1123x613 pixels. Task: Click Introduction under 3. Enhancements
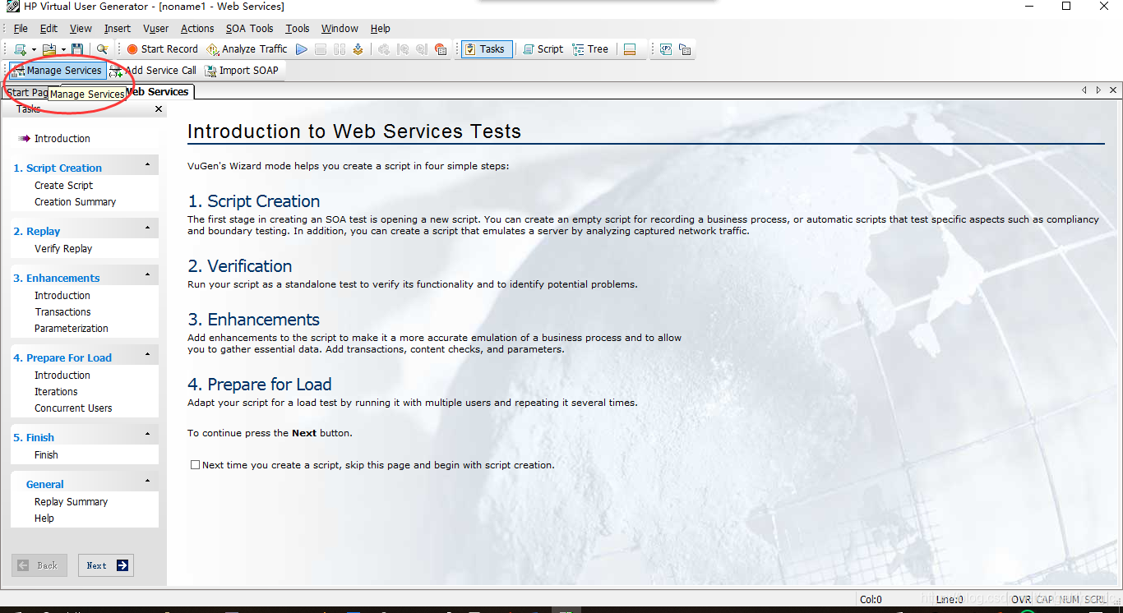pyautogui.click(x=62, y=296)
